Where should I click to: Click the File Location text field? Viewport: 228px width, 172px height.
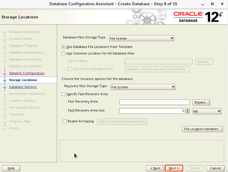pyautogui.click(x=159, y=62)
